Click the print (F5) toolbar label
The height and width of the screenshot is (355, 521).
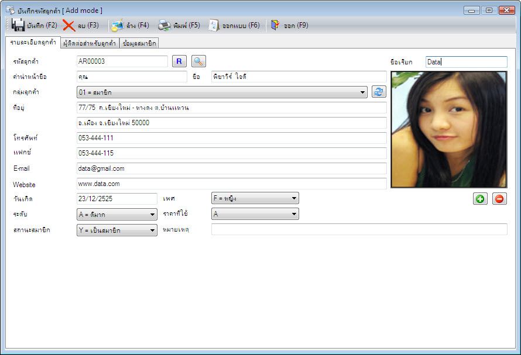[x=187, y=26]
